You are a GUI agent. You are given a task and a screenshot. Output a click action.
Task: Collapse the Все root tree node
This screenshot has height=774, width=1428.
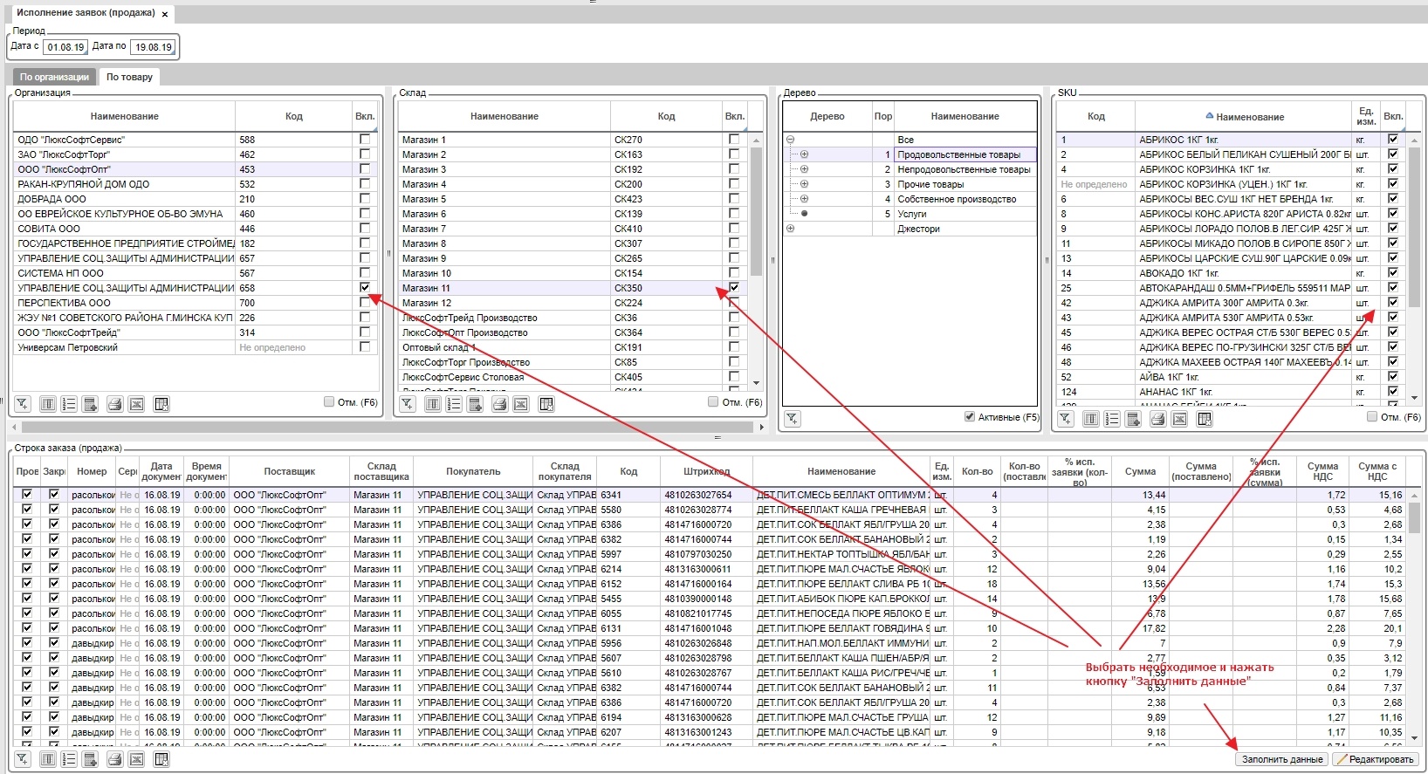click(790, 140)
